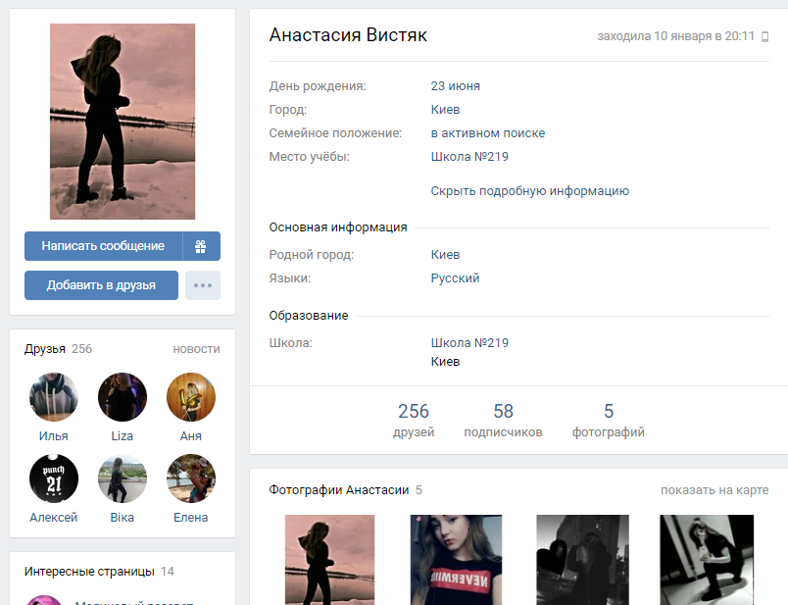Click the Школа №219 link under Образование
This screenshot has height=605, width=788.
click(469, 343)
